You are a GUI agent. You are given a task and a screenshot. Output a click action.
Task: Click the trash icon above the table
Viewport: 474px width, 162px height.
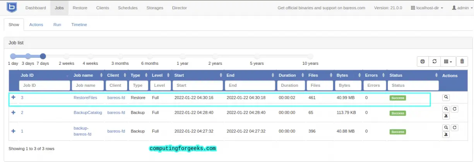(x=462, y=61)
